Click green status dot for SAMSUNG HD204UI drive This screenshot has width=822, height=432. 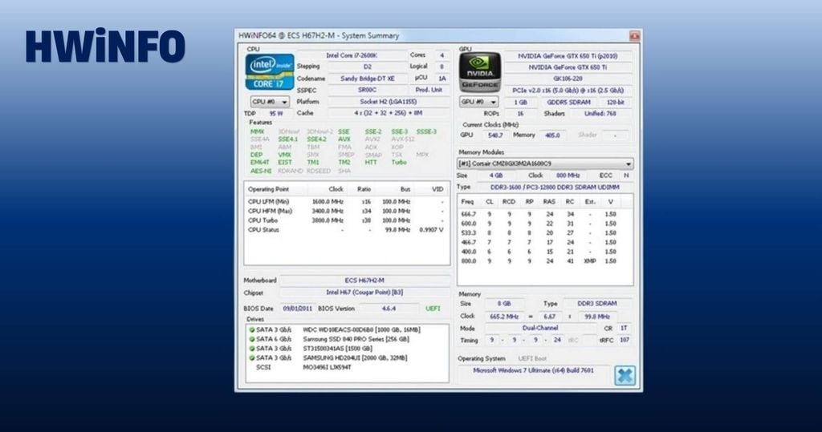coord(252,358)
